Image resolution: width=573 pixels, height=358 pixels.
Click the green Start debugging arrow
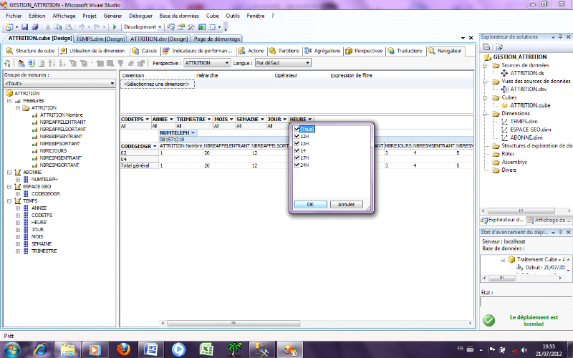[115, 26]
